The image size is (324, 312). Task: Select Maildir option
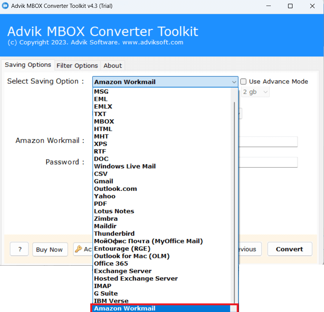pyautogui.click(x=162, y=226)
